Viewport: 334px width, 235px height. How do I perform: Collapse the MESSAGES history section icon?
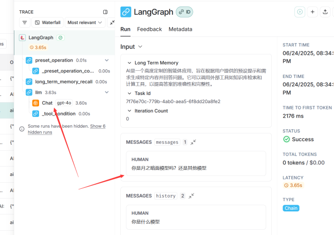tap(191, 196)
